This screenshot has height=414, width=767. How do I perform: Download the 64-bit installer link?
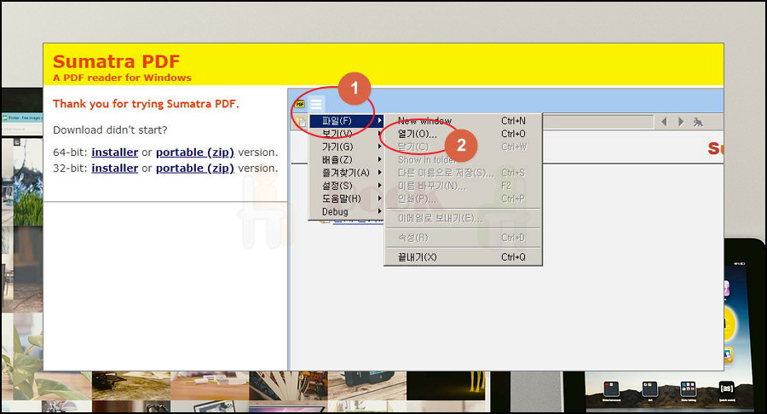point(115,152)
